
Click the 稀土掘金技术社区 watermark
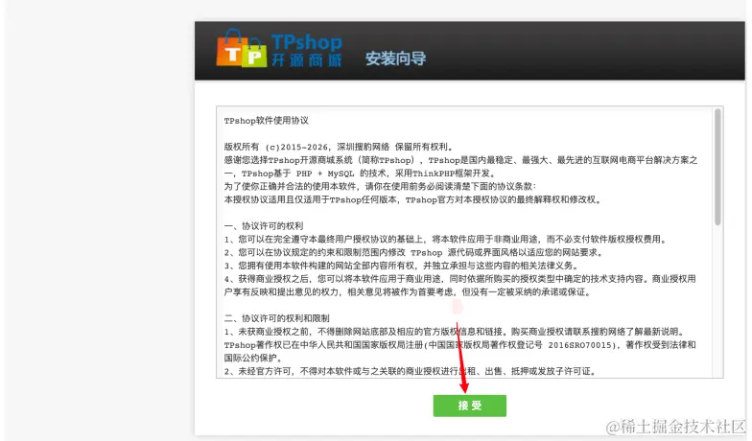(675, 426)
